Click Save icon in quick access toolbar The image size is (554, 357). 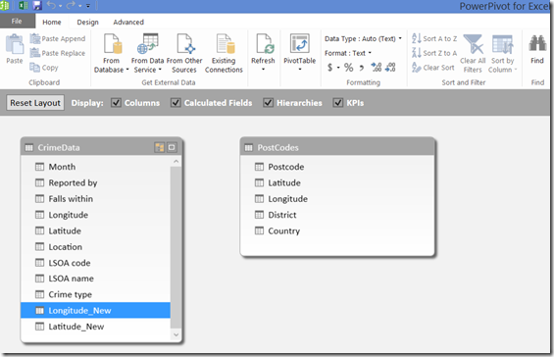pyautogui.click(x=37, y=5)
